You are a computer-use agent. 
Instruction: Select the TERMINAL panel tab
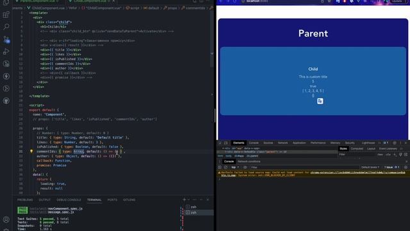[x=94, y=200]
